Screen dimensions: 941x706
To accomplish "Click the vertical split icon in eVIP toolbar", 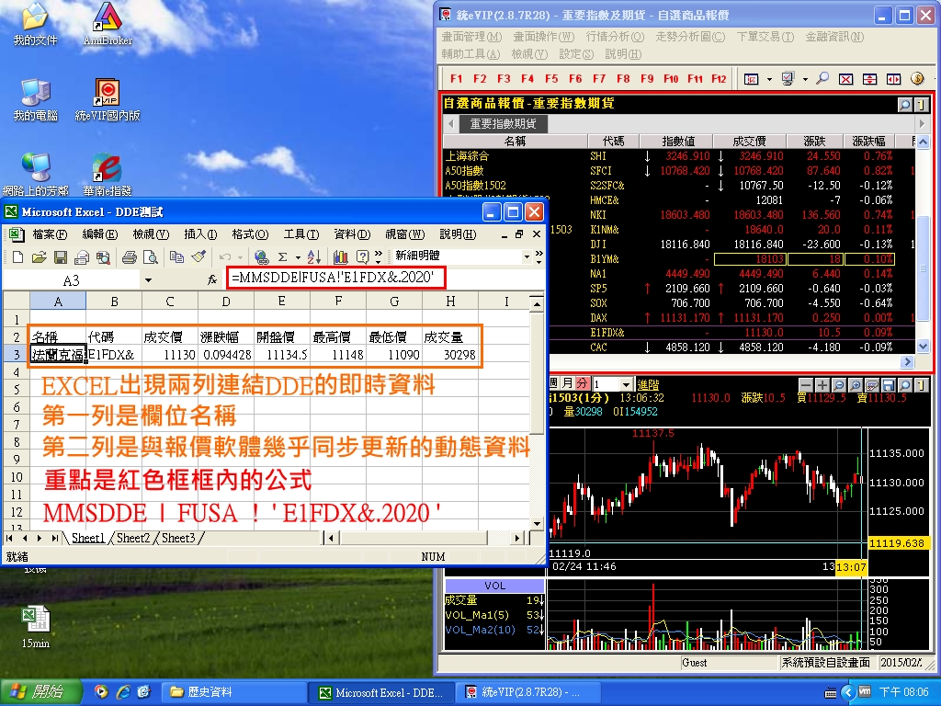I will click(x=893, y=79).
